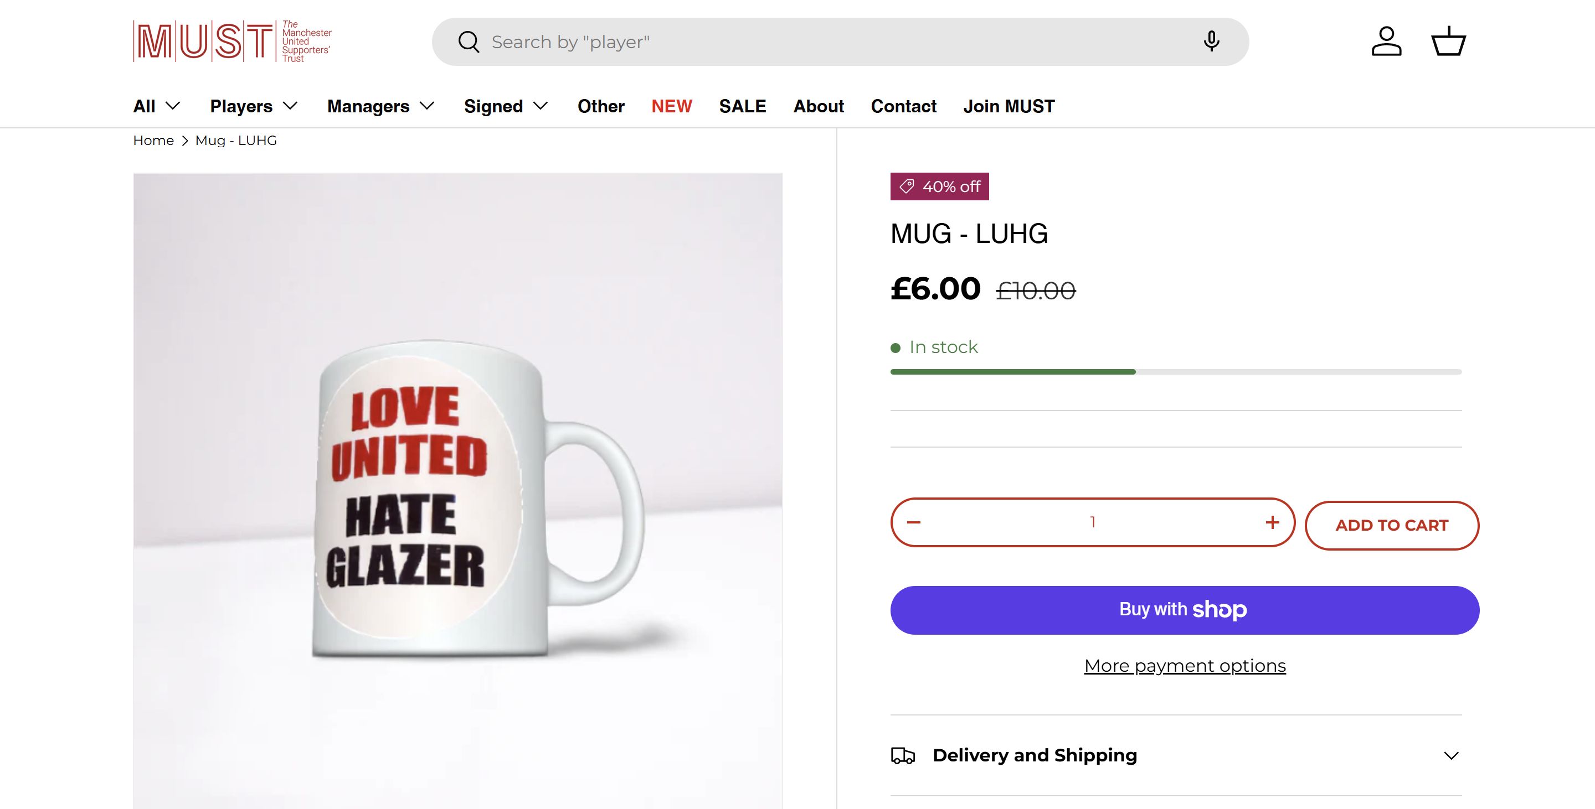Increase quantity with the plus icon
Screen dimensions: 1595x809
point(1273,522)
